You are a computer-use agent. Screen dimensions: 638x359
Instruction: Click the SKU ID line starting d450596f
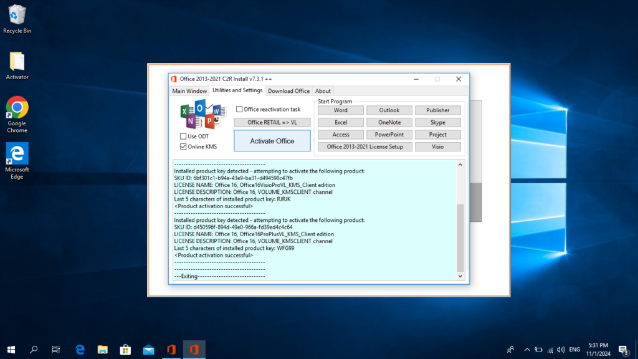point(233,227)
